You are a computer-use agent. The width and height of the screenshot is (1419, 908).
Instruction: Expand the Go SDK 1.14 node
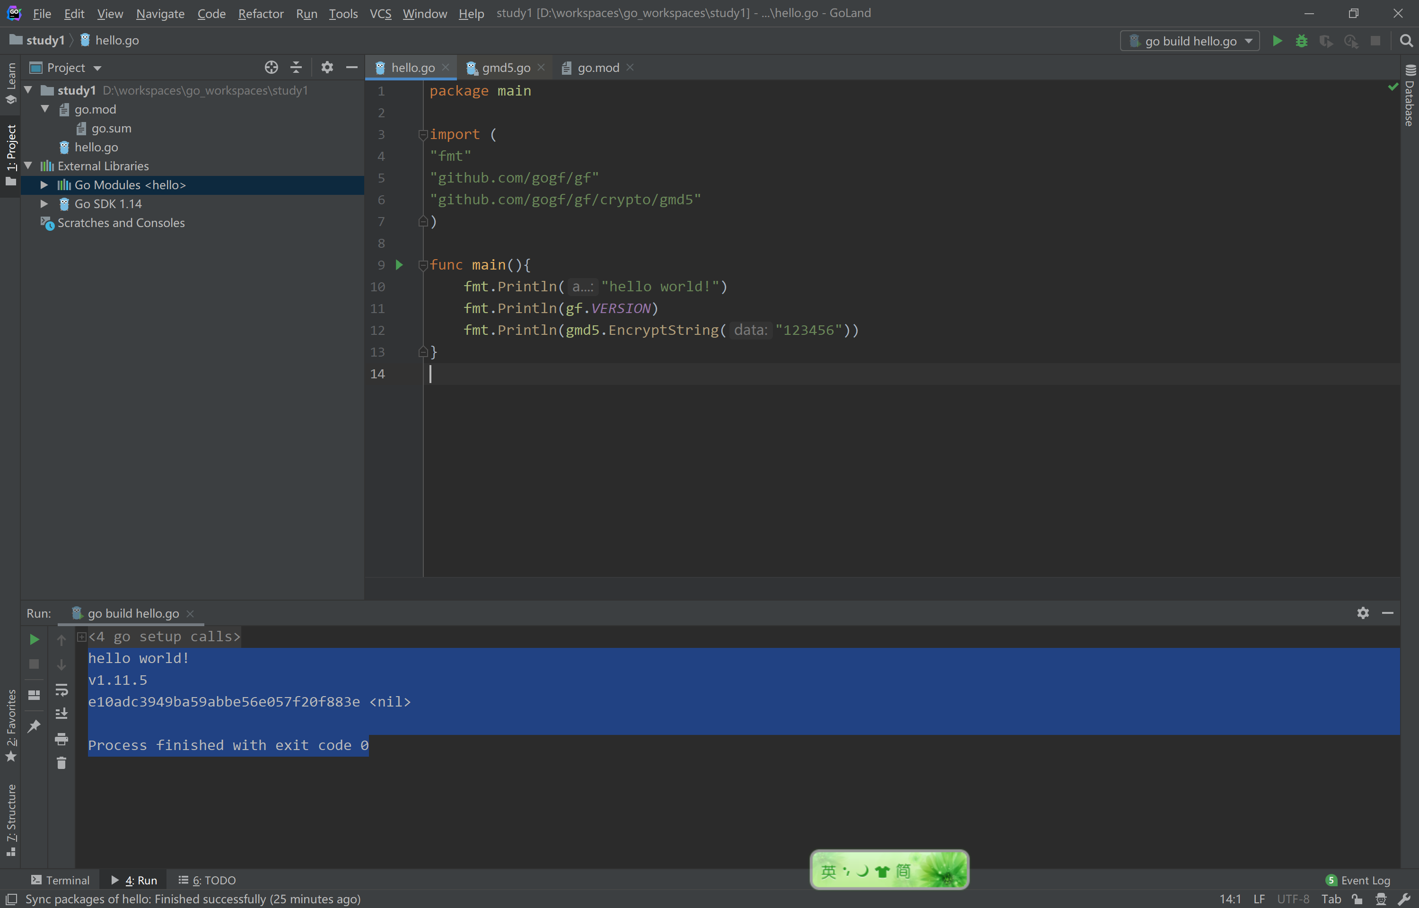click(x=44, y=204)
